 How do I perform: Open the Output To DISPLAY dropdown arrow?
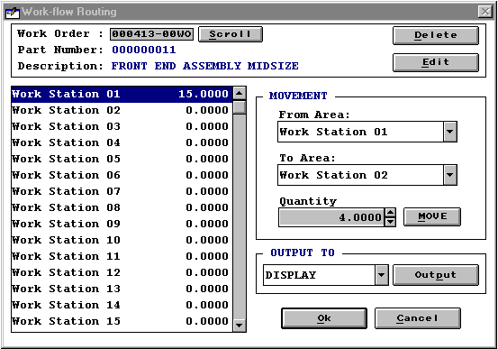(382, 274)
